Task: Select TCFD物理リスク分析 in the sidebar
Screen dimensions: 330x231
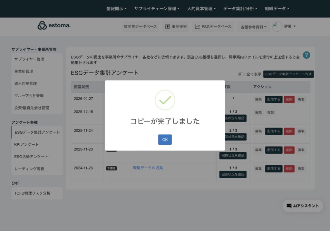Action: click(x=32, y=193)
